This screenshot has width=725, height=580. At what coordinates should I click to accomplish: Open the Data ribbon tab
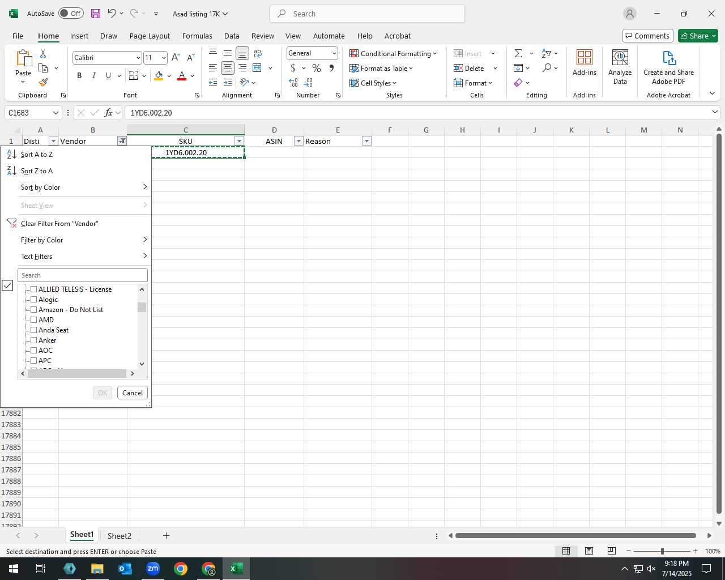click(232, 36)
